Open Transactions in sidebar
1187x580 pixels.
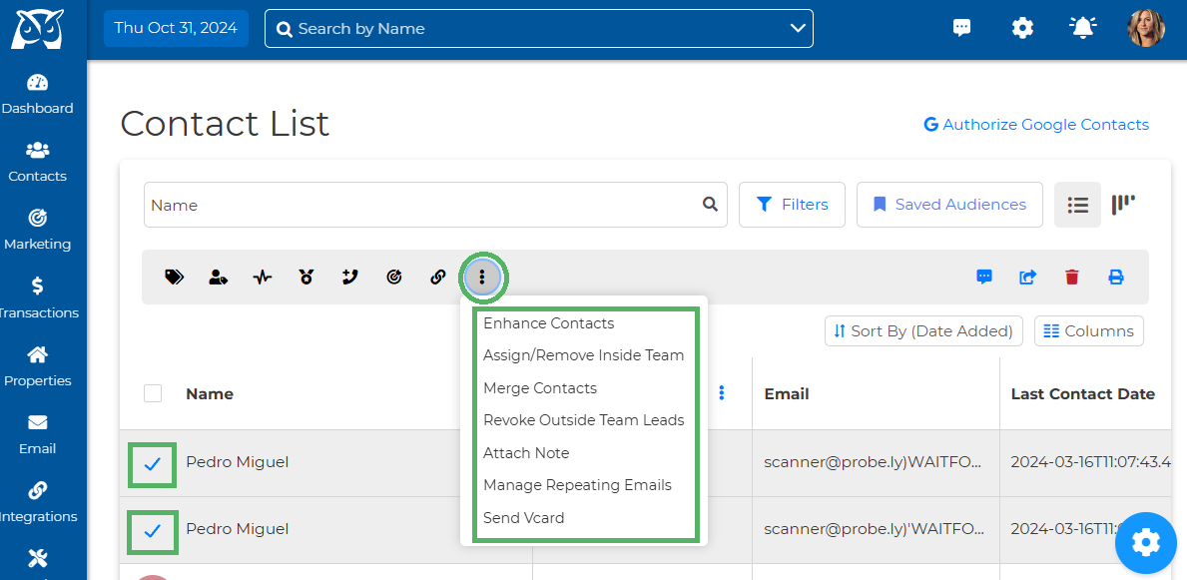[x=37, y=299]
